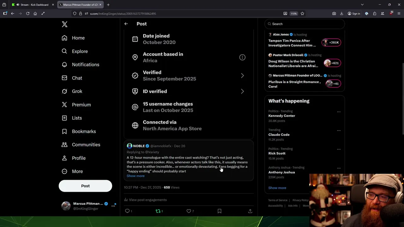Screen dimensions: 404x227
Task: Open Terms of Service footer link
Action: [278, 200]
